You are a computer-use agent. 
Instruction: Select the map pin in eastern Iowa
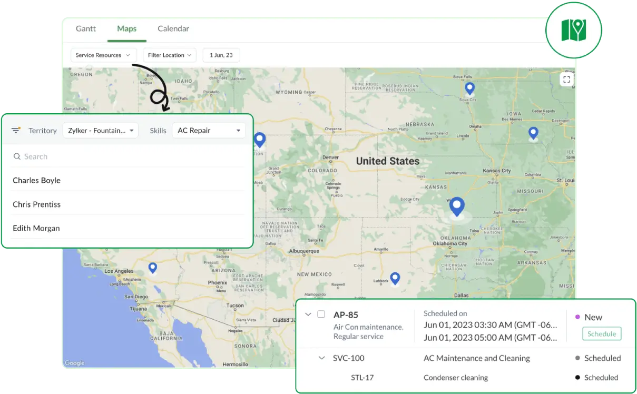[x=533, y=133]
